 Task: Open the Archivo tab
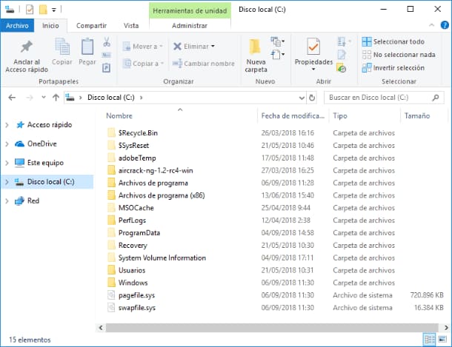[x=17, y=26]
